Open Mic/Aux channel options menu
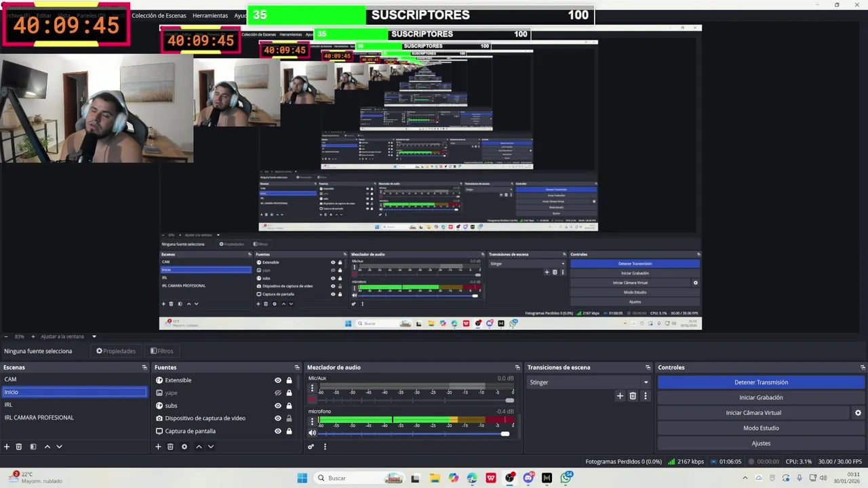 (x=312, y=388)
